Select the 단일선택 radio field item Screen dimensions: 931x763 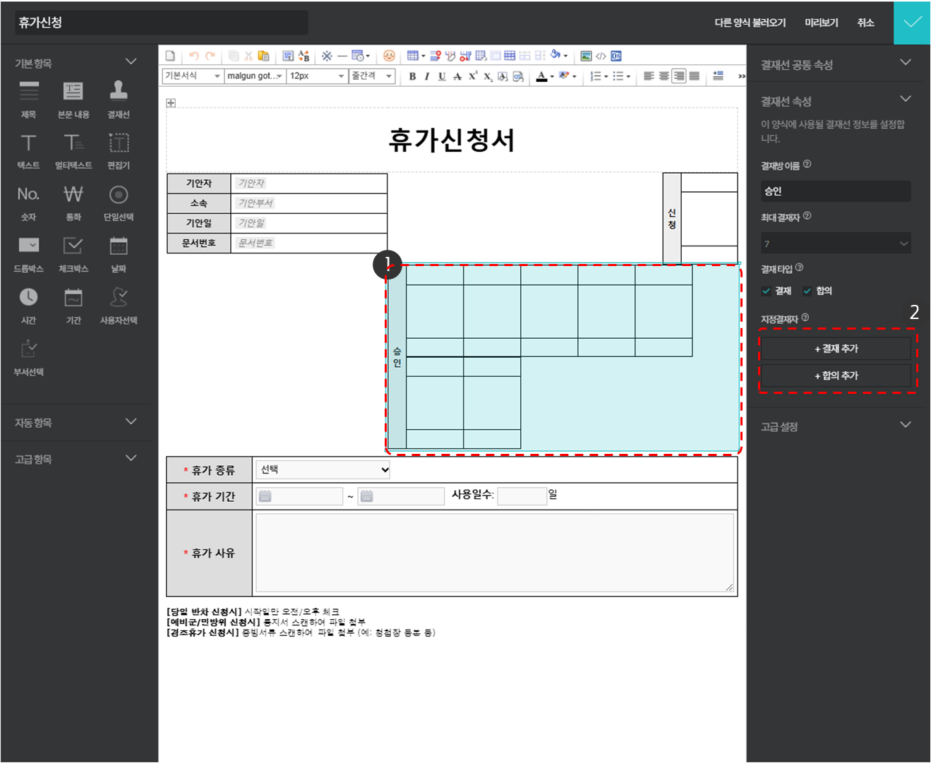119,195
